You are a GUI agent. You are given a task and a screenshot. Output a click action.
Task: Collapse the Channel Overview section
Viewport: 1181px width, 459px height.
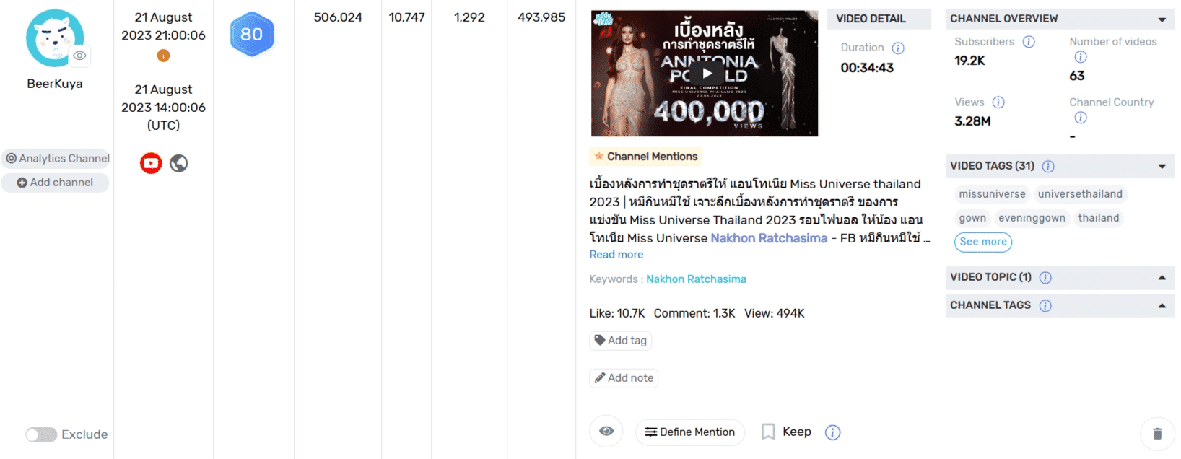[x=1162, y=19]
